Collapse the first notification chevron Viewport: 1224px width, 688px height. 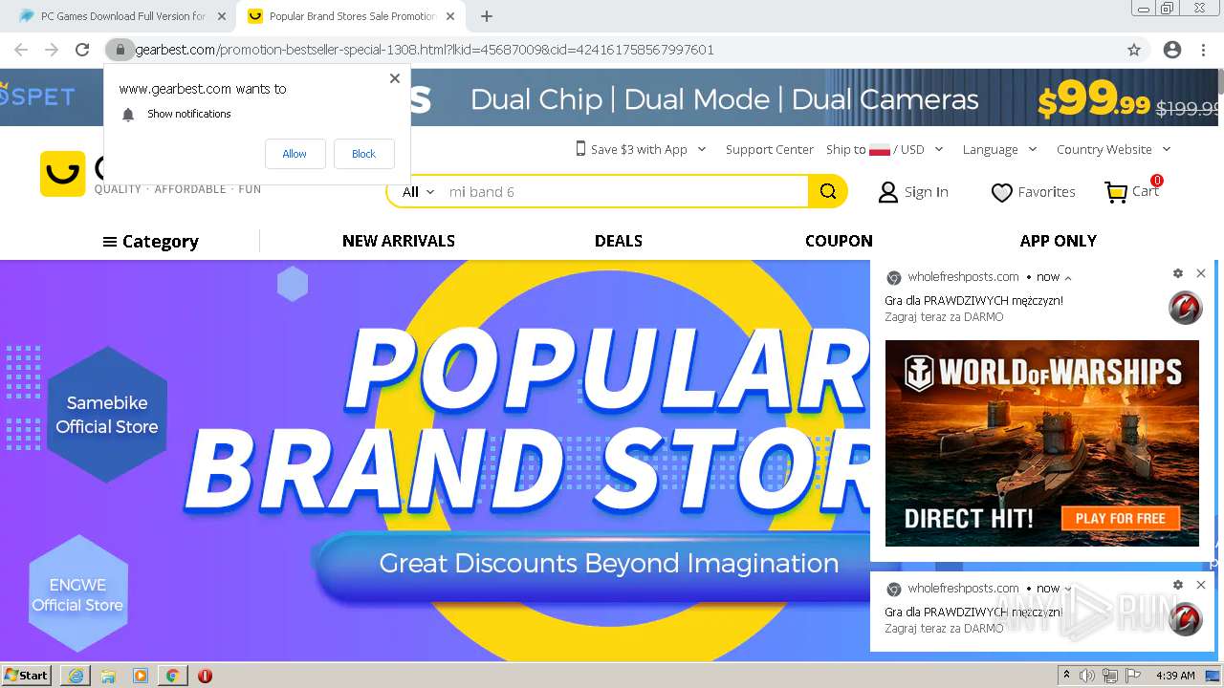point(1068,278)
